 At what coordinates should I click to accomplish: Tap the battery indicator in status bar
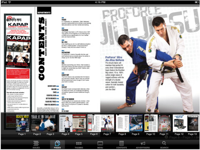[196, 2]
